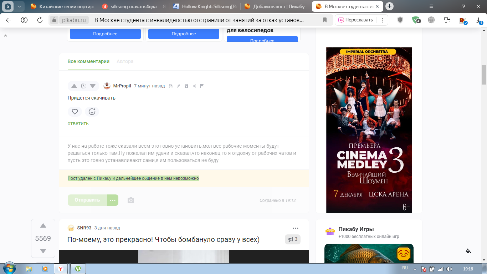Viewport: 487px width, 274px height.
Task: Click the heart icon under the comment
Action: [x=75, y=112]
